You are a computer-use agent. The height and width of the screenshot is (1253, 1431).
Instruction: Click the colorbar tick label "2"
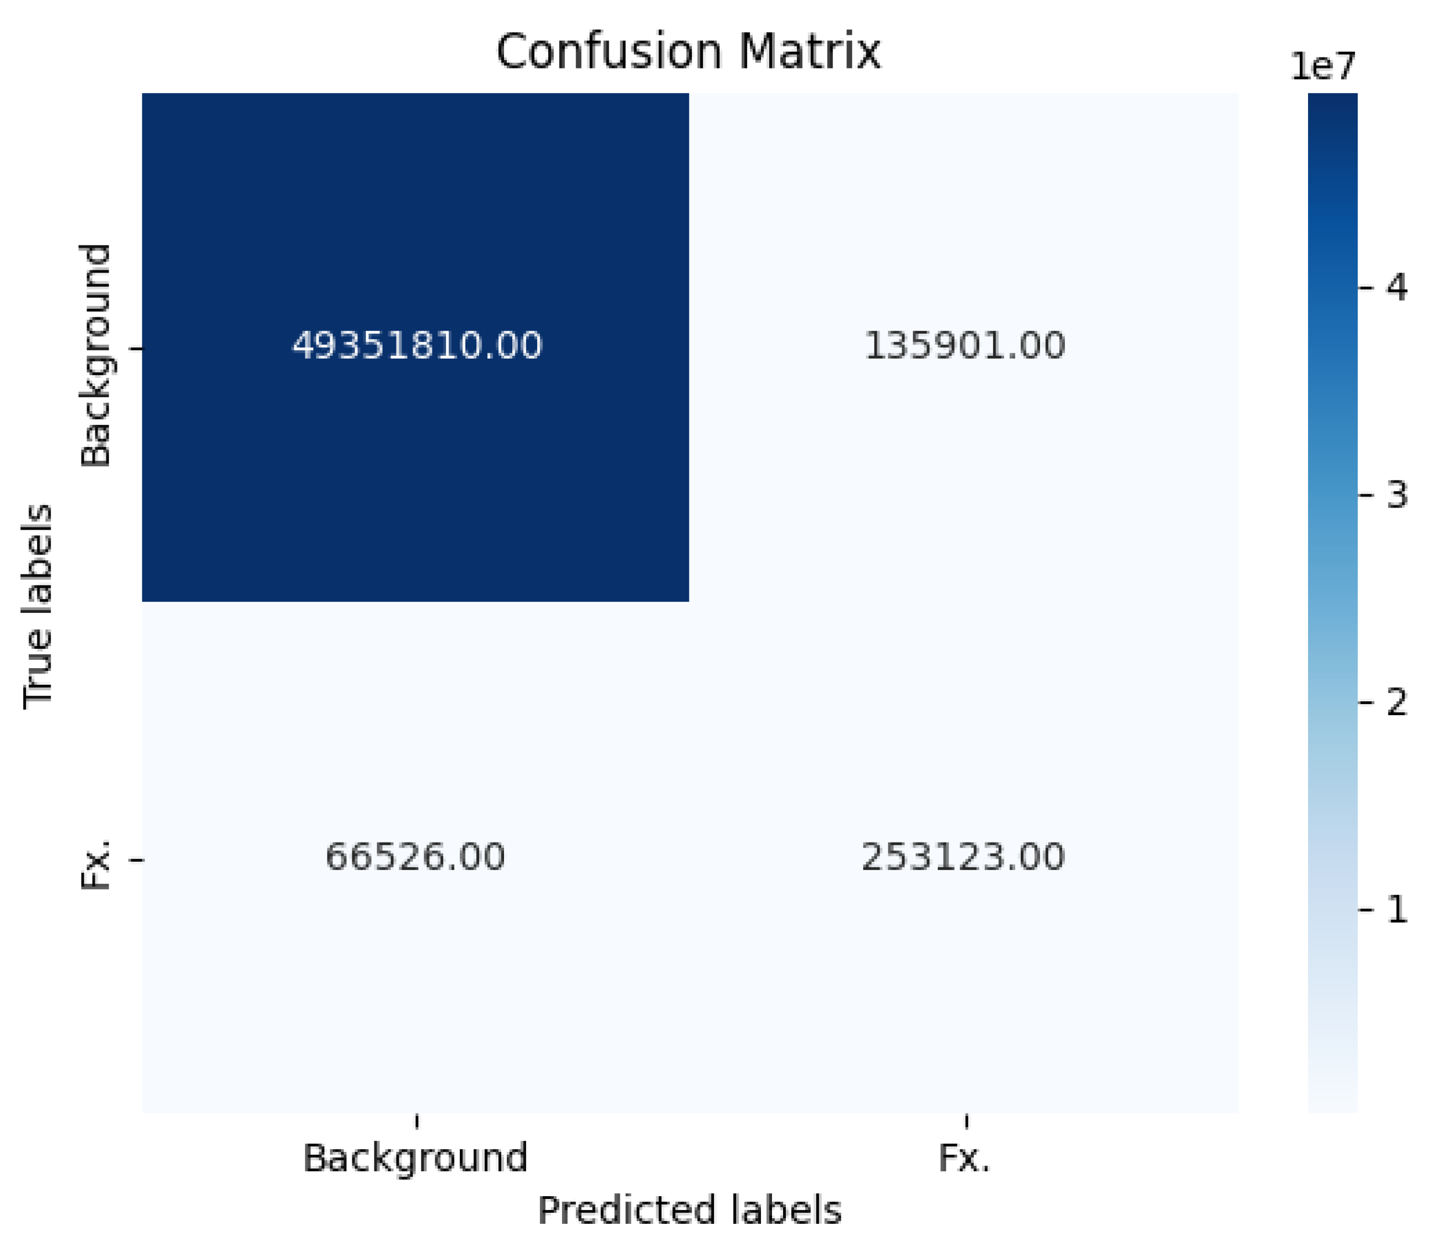click(1396, 701)
